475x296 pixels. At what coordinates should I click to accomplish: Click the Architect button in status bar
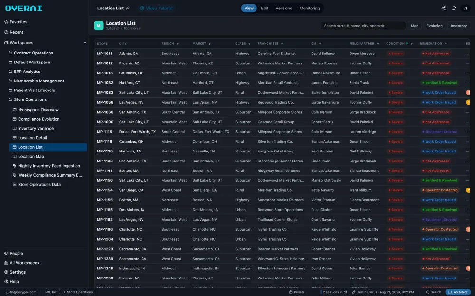click(458, 292)
